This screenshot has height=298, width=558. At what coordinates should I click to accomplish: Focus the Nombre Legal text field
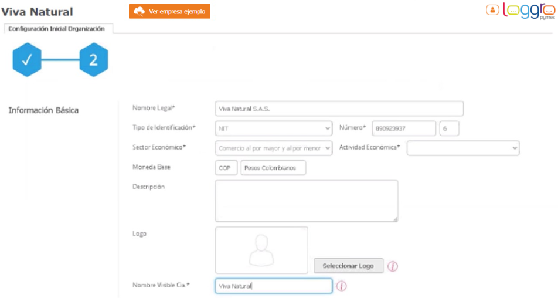click(x=339, y=109)
